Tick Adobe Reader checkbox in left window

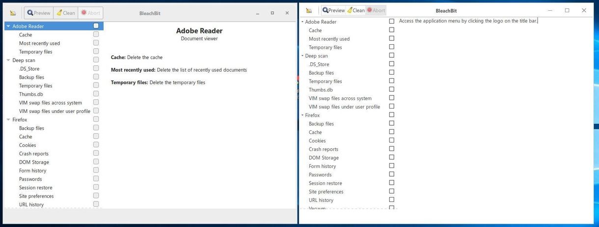(96, 26)
